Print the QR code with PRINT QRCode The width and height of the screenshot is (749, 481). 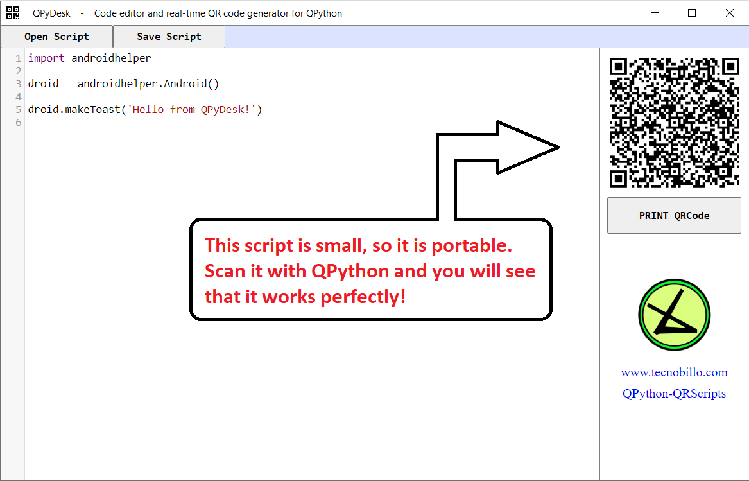(x=674, y=216)
